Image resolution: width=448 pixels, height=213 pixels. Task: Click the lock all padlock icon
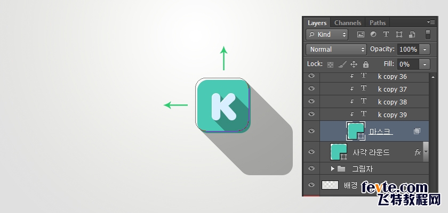coord(365,64)
